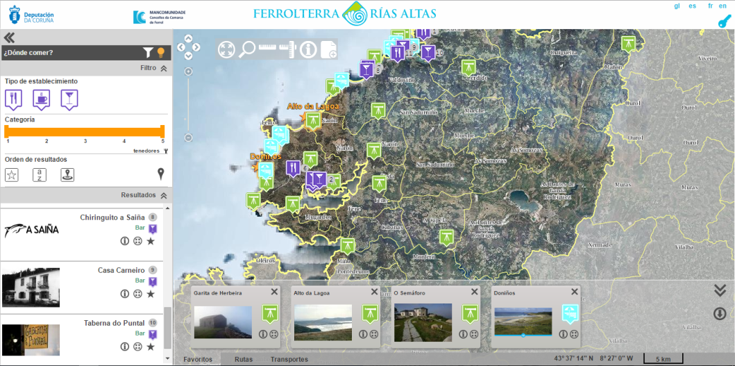Pan the map left
Screen dimensions: 735x366
tap(180, 47)
